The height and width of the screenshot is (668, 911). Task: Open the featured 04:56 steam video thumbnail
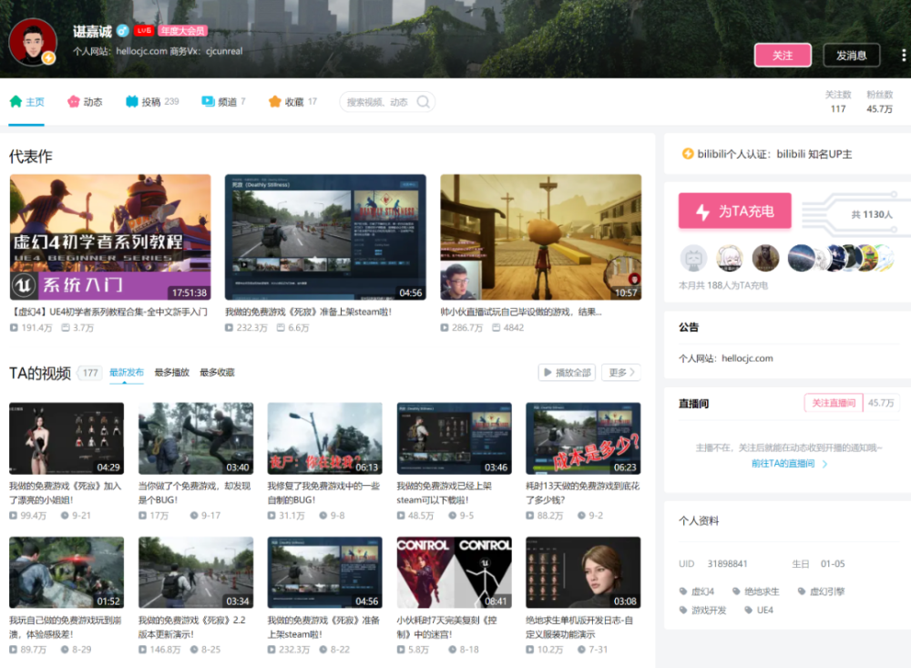point(325,237)
